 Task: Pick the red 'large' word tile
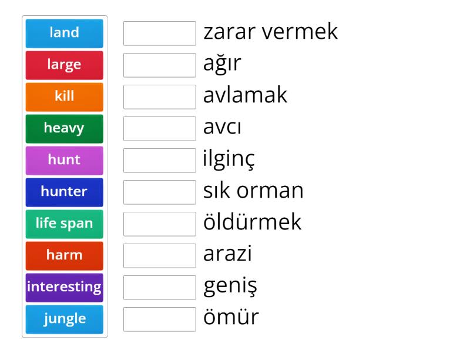(65, 65)
